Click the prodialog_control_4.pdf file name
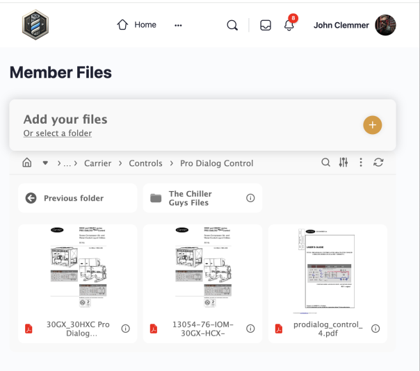The image size is (420, 371). (328, 329)
